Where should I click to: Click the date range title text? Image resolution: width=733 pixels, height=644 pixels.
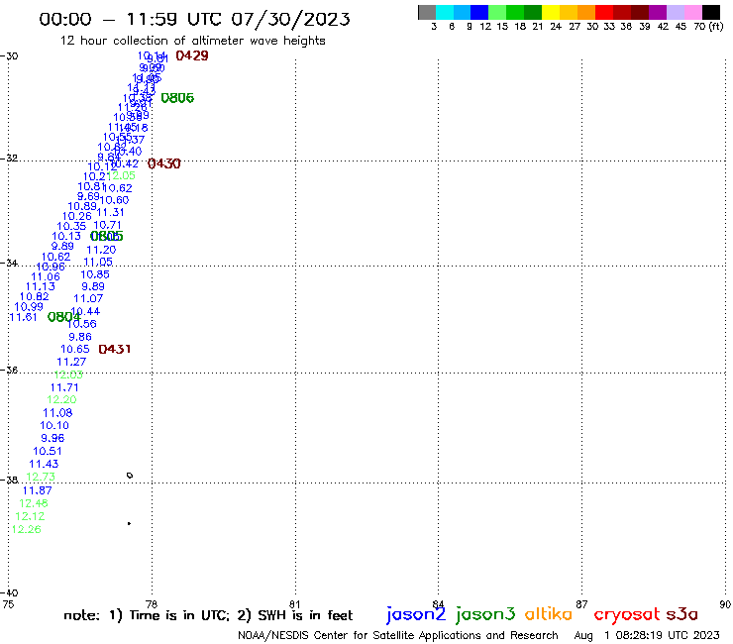[194, 19]
